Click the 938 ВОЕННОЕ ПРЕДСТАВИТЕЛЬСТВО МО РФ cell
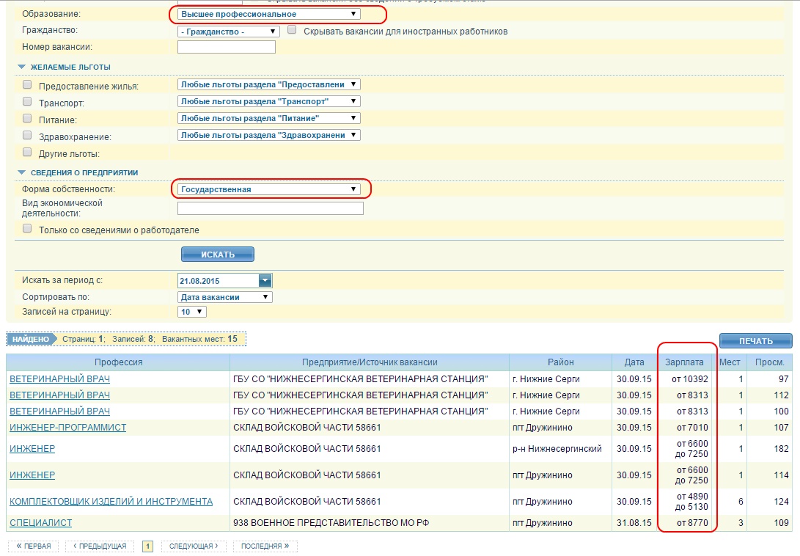This screenshot has width=800, height=556. [x=370, y=523]
